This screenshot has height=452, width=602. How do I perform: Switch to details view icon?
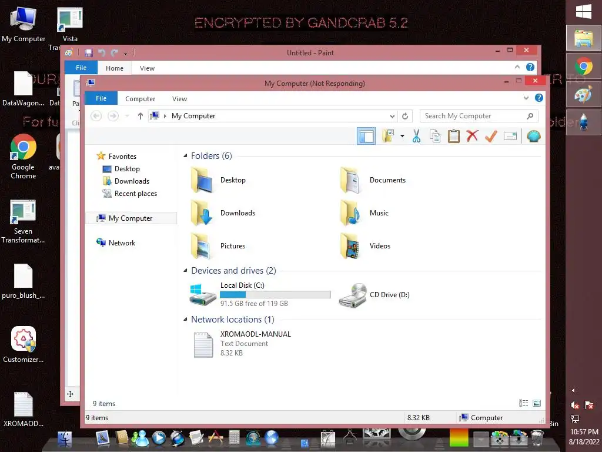coord(523,403)
